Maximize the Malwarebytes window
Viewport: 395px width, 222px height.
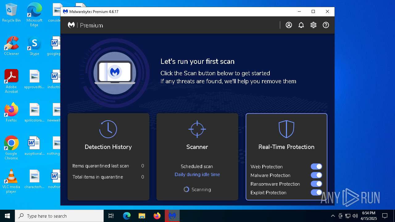pos(313,11)
